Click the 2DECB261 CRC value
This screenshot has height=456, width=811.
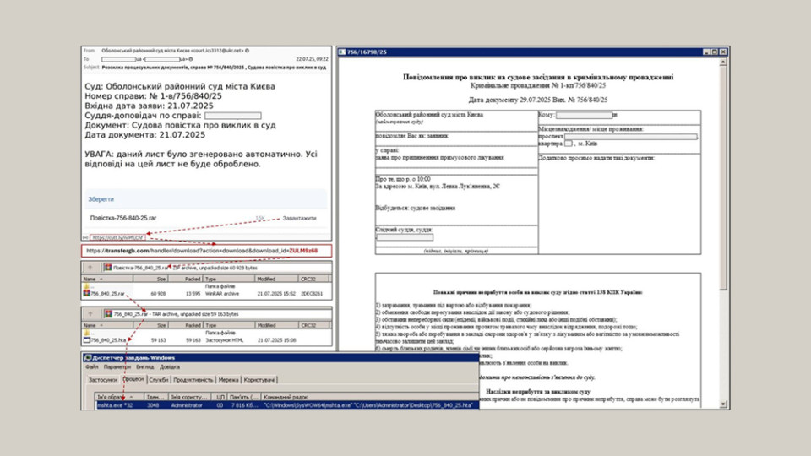312,294
